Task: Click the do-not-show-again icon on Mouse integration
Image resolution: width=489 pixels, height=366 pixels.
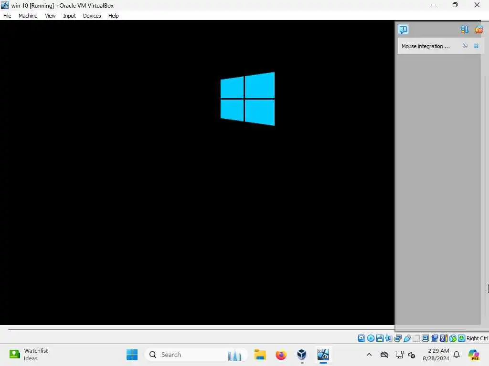Action: (465, 46)
